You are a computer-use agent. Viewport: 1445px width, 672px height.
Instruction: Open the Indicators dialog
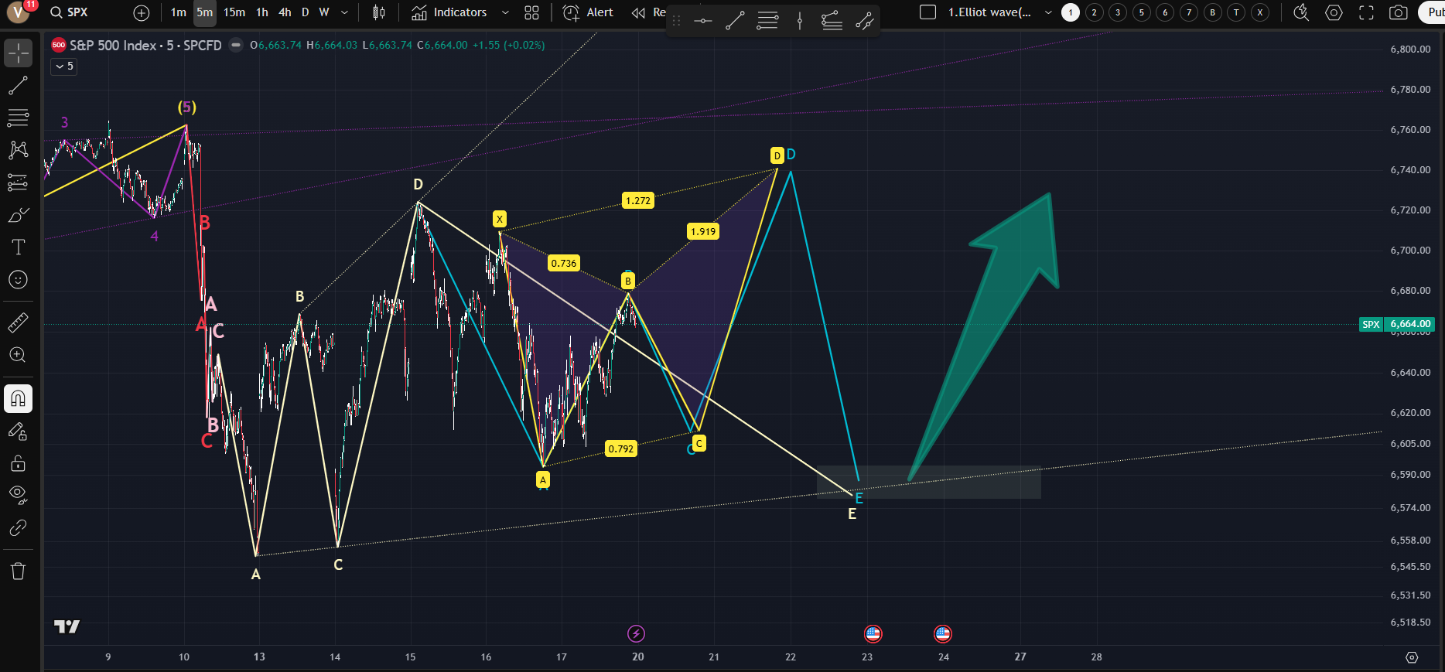[x=449, y=12]
